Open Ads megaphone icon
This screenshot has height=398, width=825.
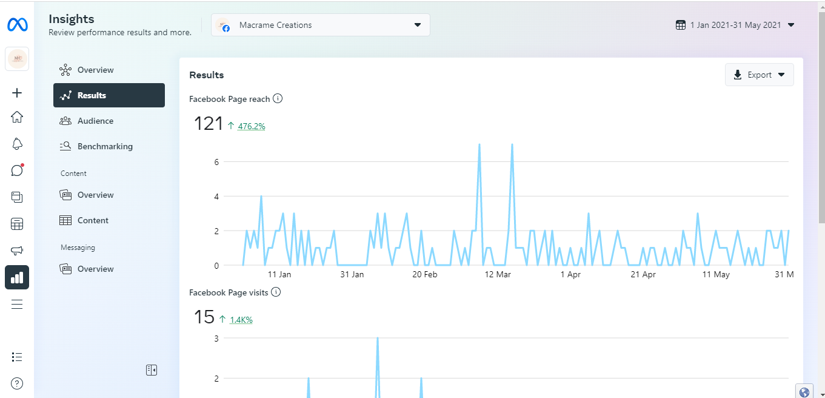(x=17, y=251)
